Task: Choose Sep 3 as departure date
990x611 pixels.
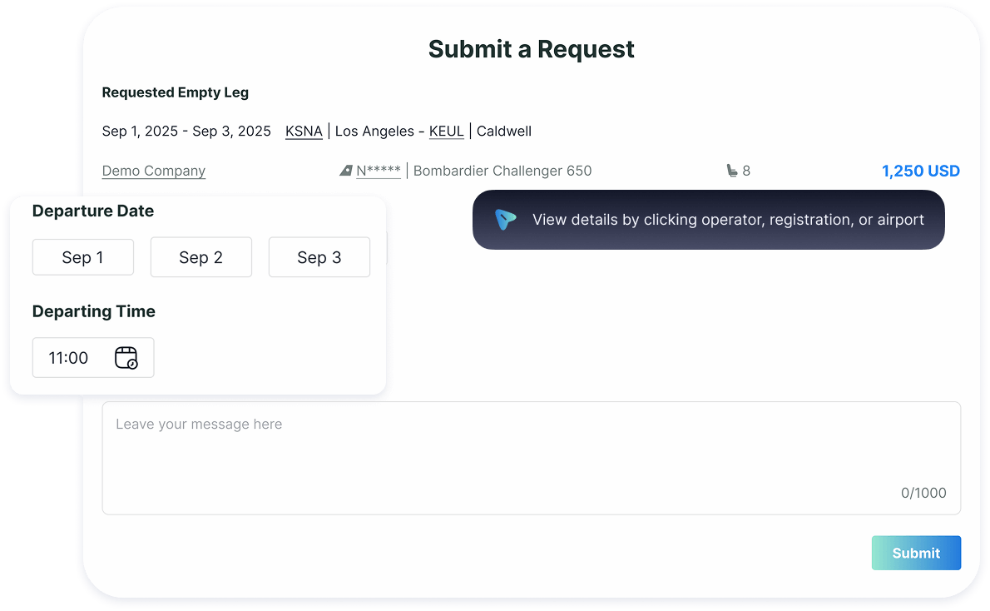Action: (319, 257)
